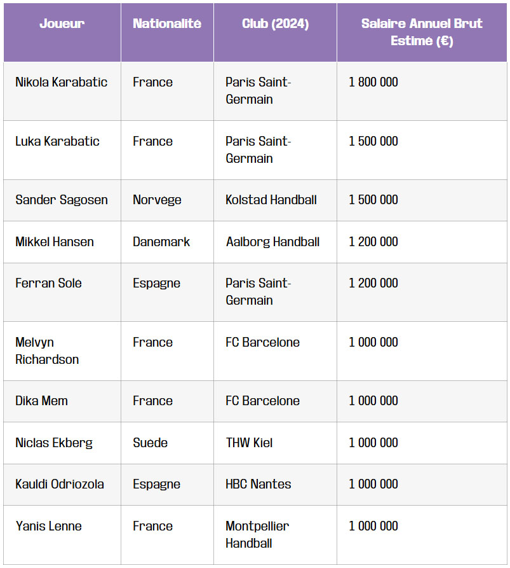Select the Ferran Sole cell
Image resolution: width=510 pixels, height=568 pixels.
click(x=48, y=284)
